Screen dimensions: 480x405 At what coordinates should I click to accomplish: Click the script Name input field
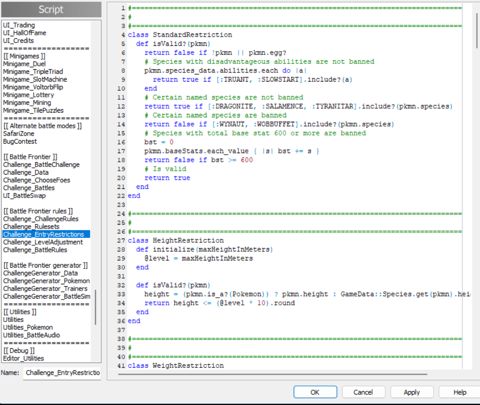62,373
